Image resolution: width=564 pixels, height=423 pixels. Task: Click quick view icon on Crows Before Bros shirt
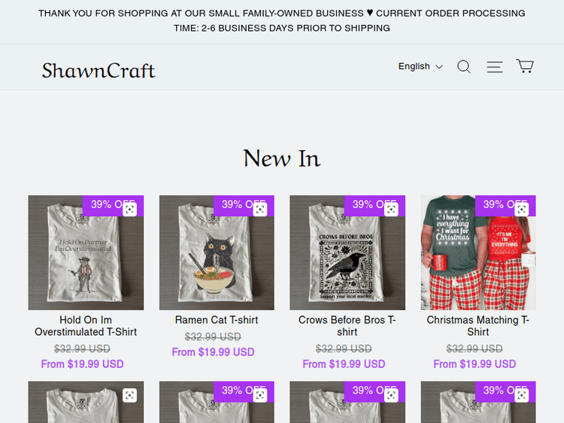pos(391,210)
